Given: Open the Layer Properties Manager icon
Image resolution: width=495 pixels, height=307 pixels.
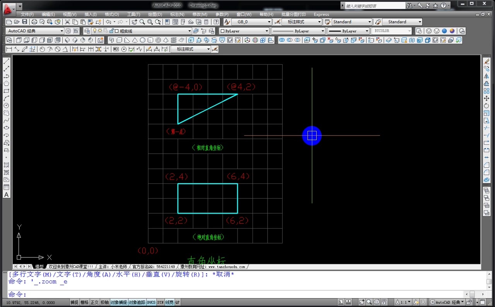Looking at the screenshot, I should pos(87,31).
